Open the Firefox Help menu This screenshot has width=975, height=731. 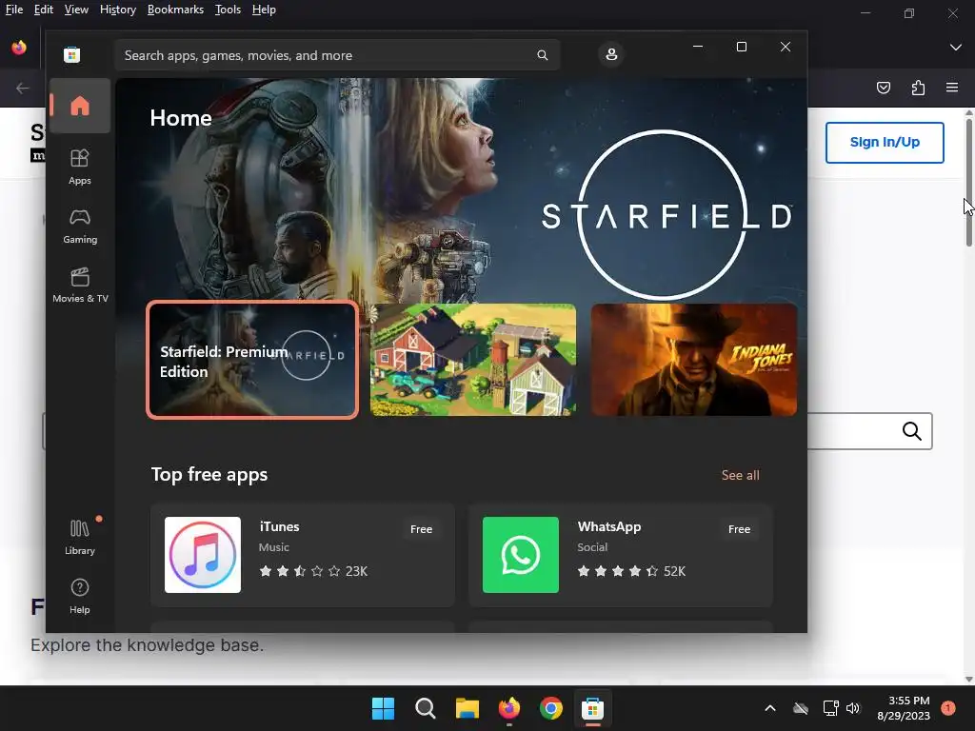264,10
